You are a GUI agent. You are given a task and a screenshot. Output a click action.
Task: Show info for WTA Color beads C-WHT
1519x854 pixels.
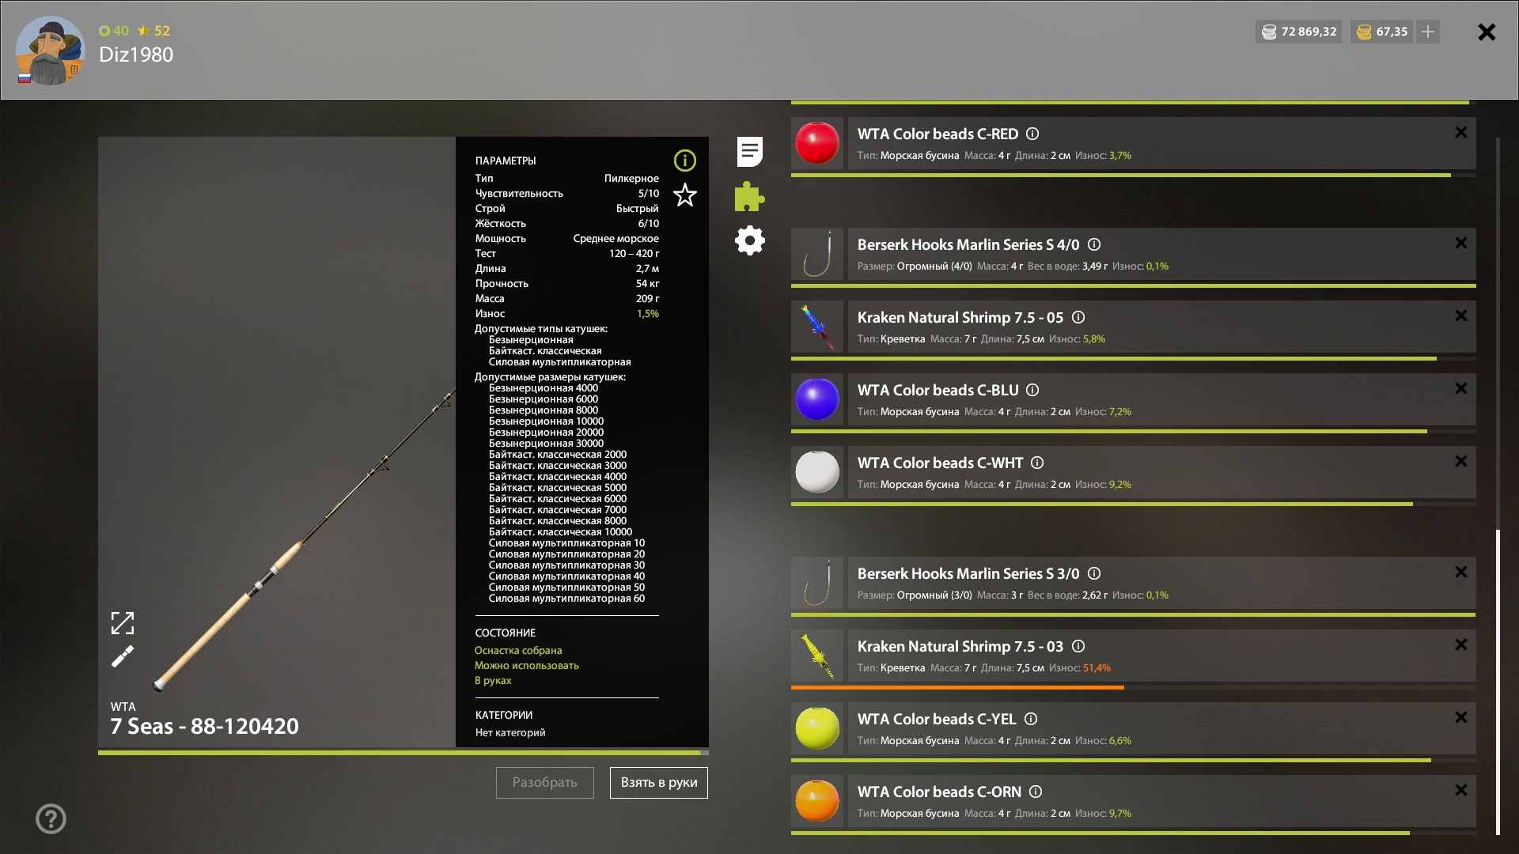(x=1037, y=463)
